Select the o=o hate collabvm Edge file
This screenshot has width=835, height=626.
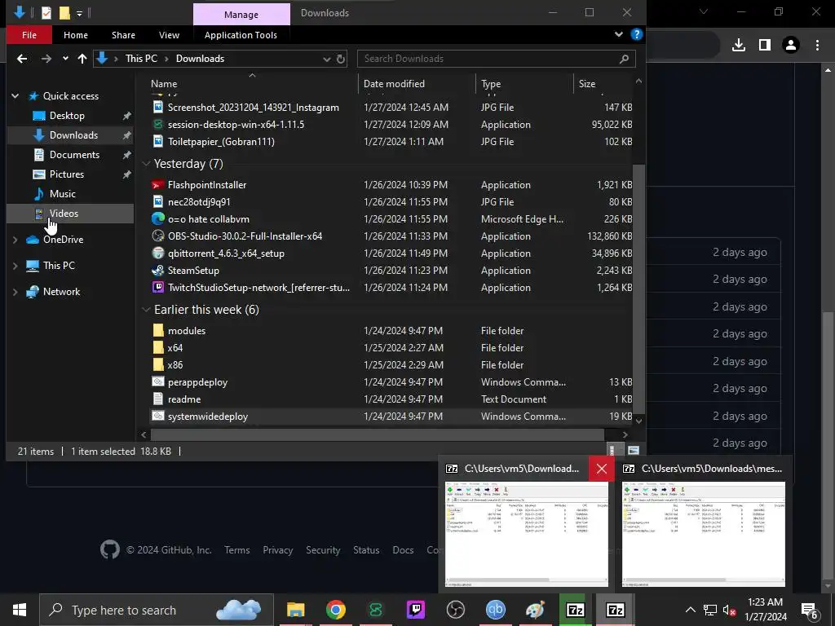coord(208,219)
